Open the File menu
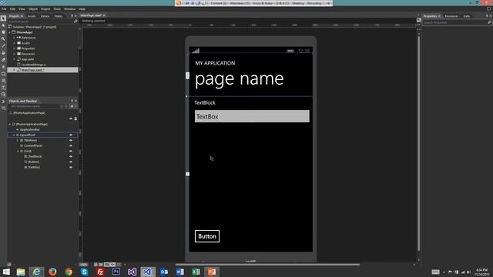This screenshot has width=493, height=277. point(4,9)
